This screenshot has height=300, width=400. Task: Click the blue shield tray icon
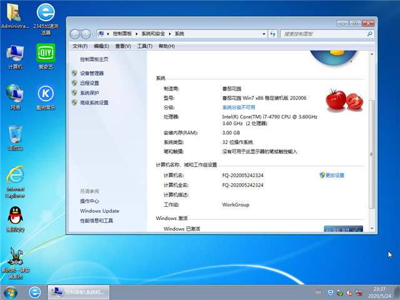point(331,292)
